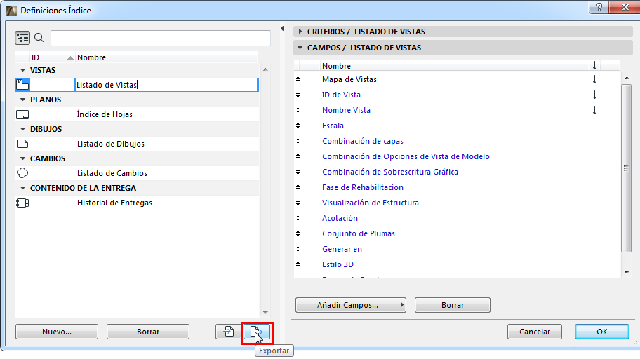Collapse the PLANOS group
Image resolution: width=640 pixels, height=359 pixels.
(23, 100)
